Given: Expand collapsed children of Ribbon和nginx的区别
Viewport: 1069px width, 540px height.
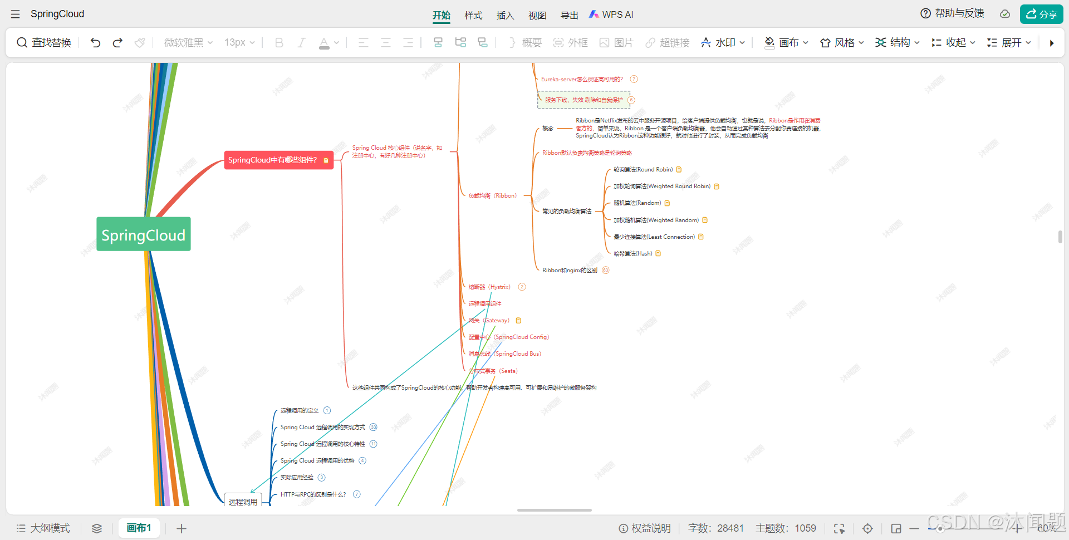Looking at the screenshot, I should click(605, 270).
